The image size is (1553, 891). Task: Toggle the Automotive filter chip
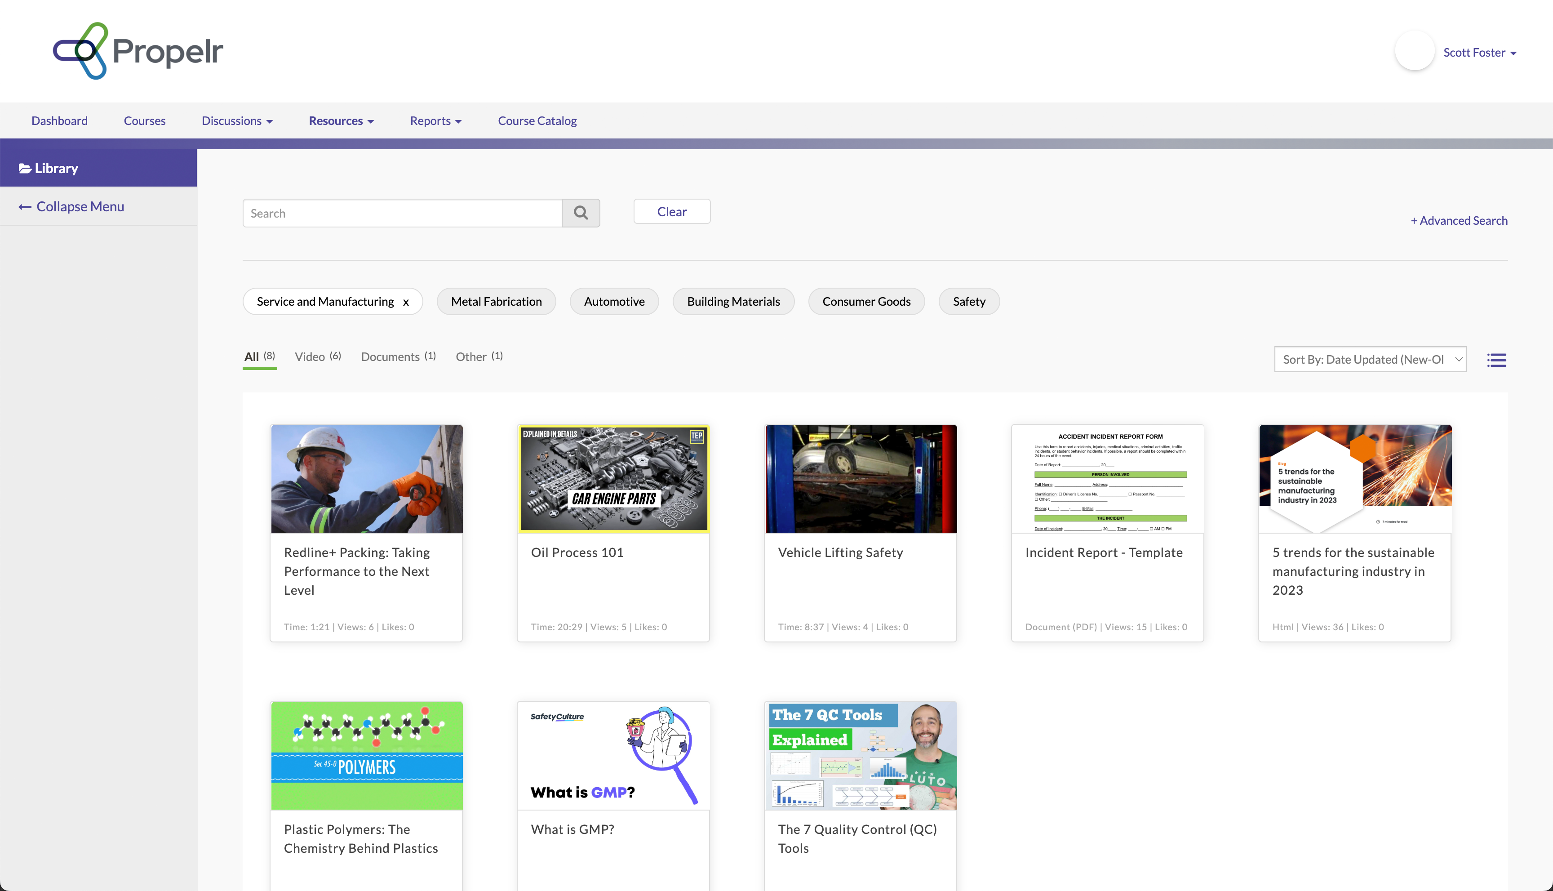pyautogui.click(x=613, y=302)
